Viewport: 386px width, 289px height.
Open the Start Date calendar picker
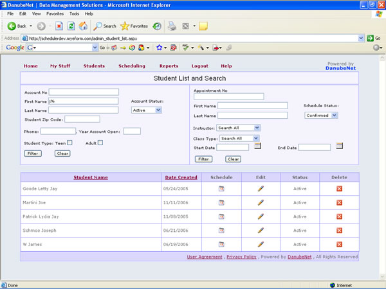pos(257,146)
